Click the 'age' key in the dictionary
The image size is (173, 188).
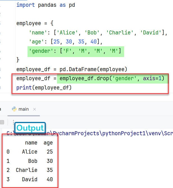click(37, 42)
